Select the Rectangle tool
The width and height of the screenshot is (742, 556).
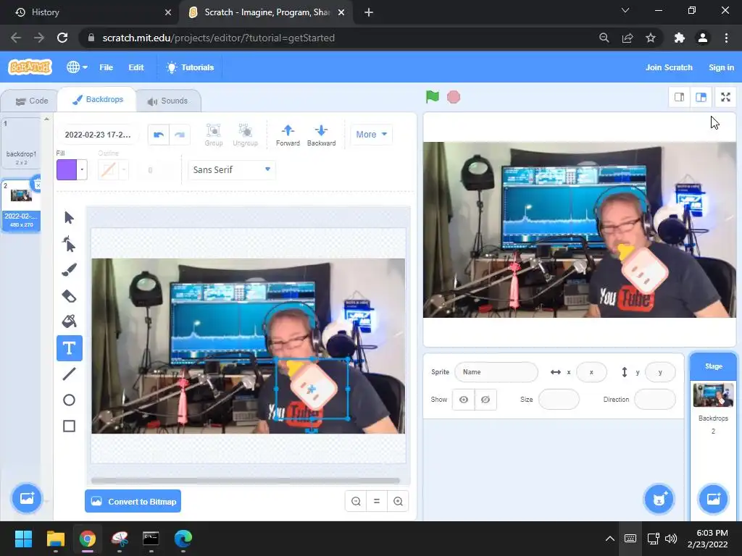click(69, 426)
